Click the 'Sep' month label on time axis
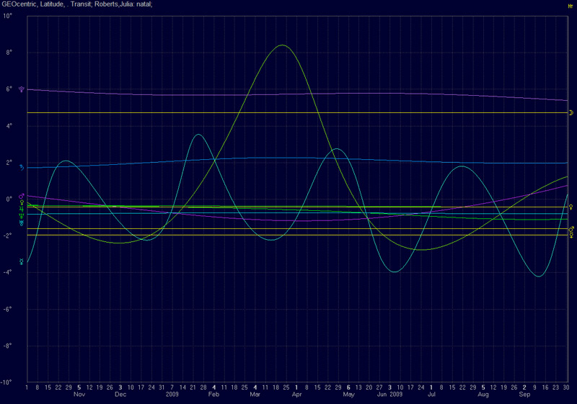 click(x=525, y=395)
